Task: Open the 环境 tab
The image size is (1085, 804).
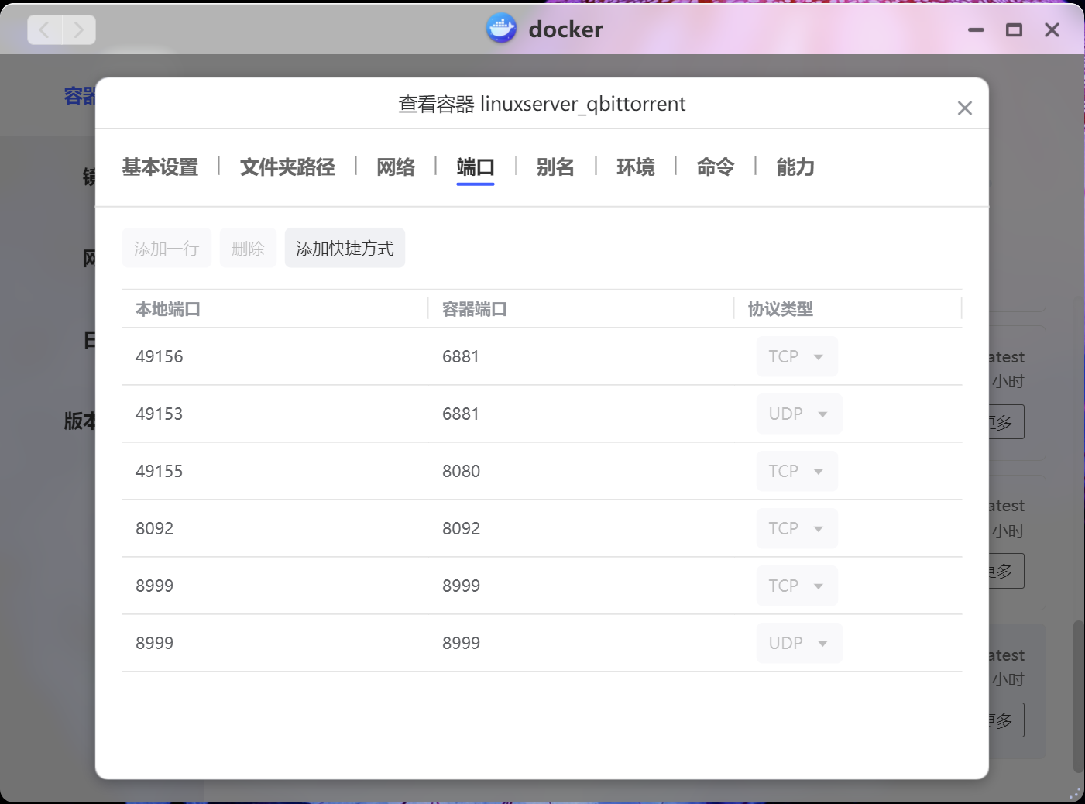Action: 635,167
